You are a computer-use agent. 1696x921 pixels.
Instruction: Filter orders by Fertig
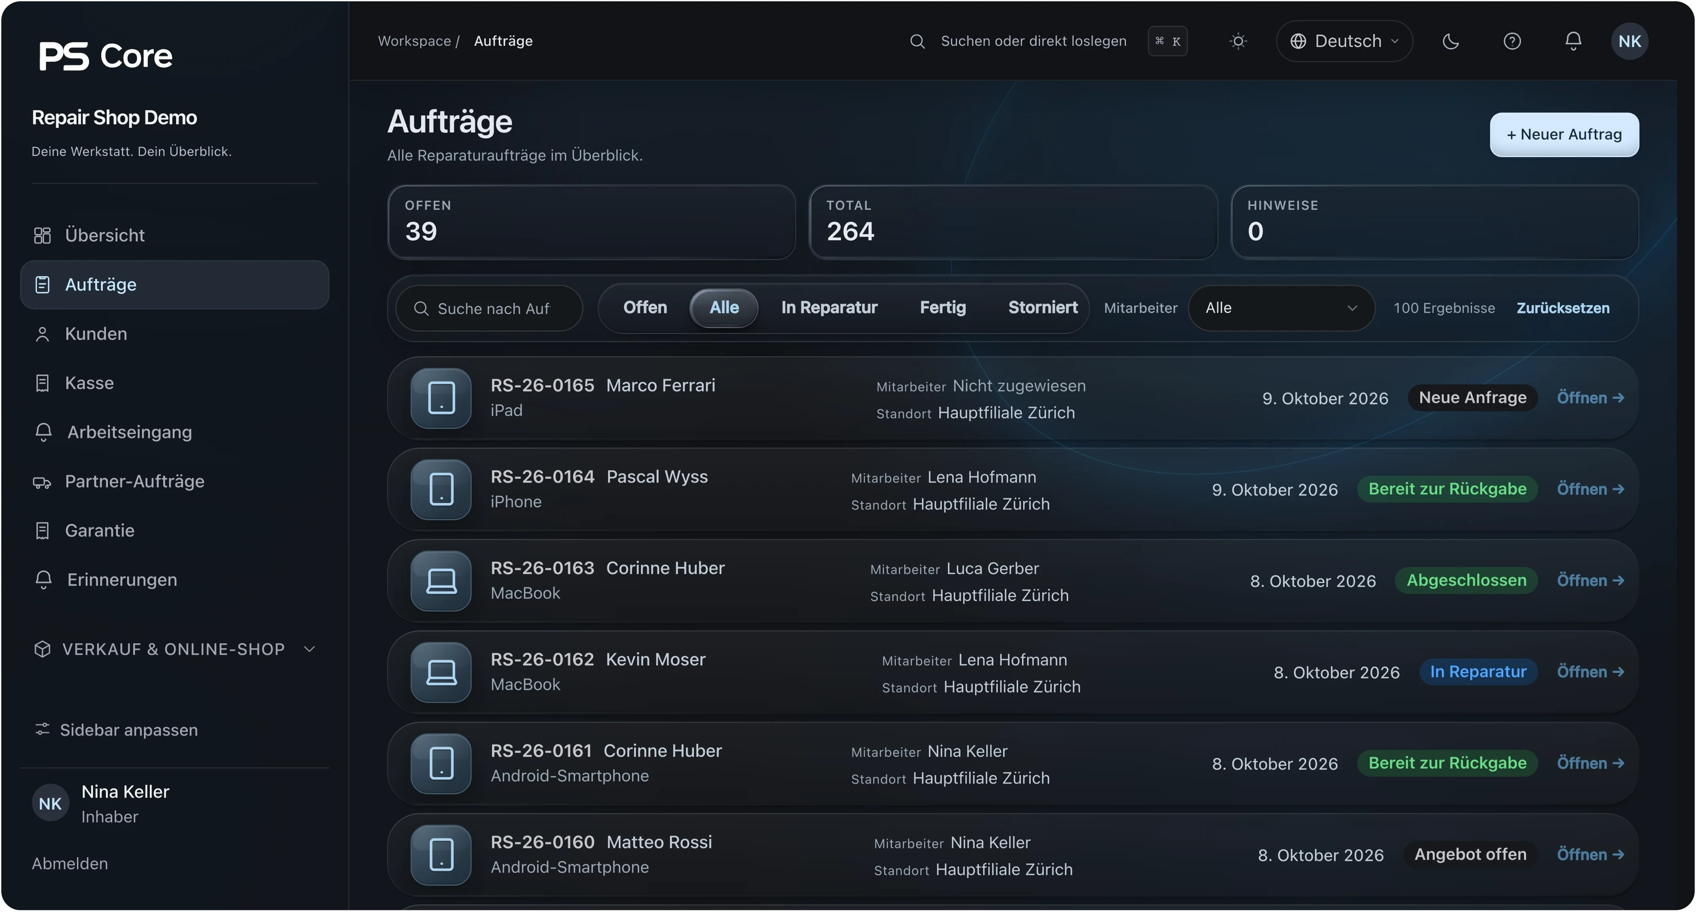pos(942,307)
